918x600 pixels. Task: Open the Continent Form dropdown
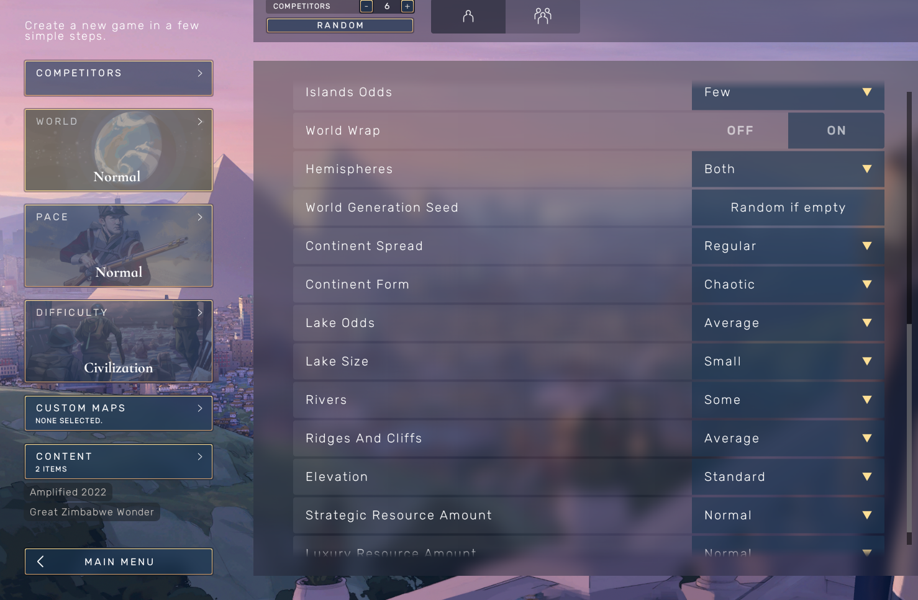tap(788, 285)
